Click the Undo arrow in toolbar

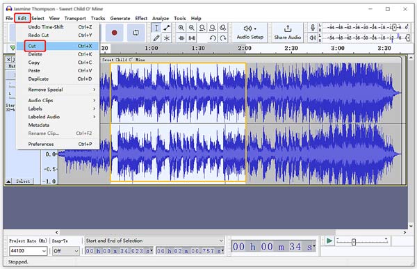pyautogui.click(x=213, y=38)
